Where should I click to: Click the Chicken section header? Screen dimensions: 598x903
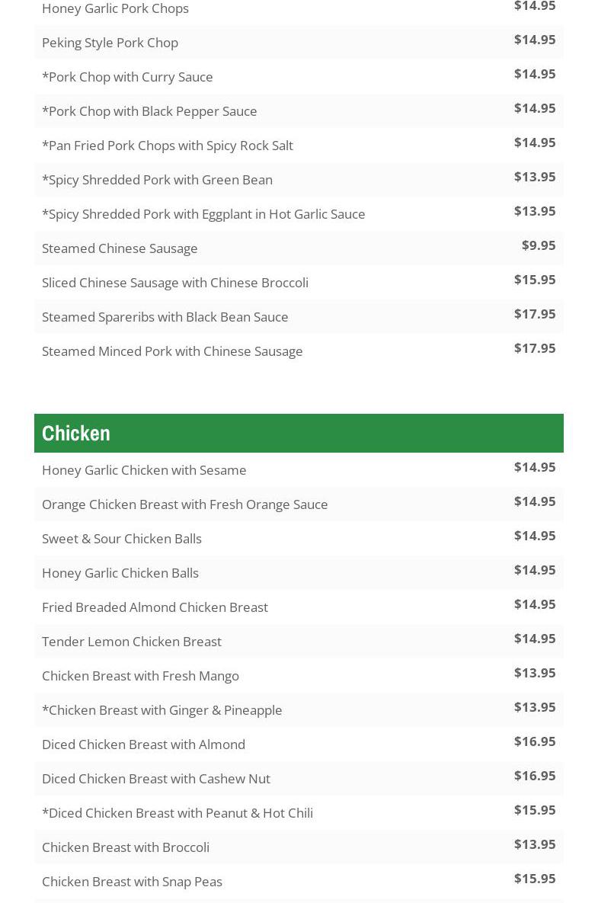tap(76, 433)
